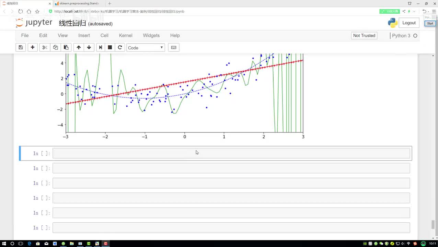Image resolution: width=438 pixels, height=247 pixels.
Task: Open the Cell menu
Action: point(104,35)
